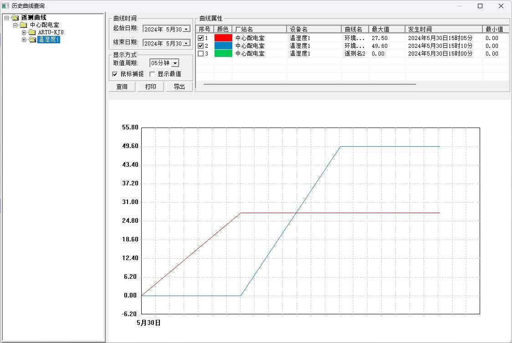Click the 中心配电室 folder icon in tree

pos(24,25)
